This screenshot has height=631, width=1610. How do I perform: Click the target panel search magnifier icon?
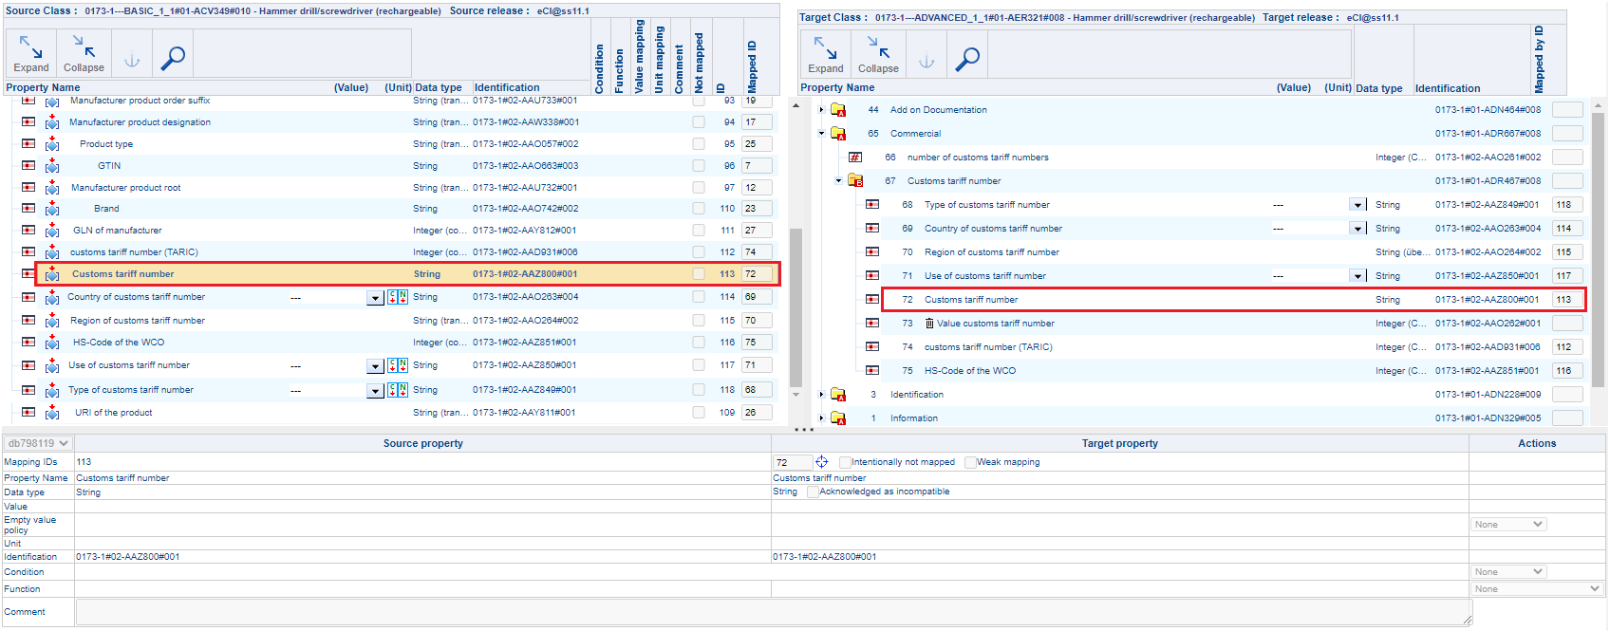(x=967, y=59)
